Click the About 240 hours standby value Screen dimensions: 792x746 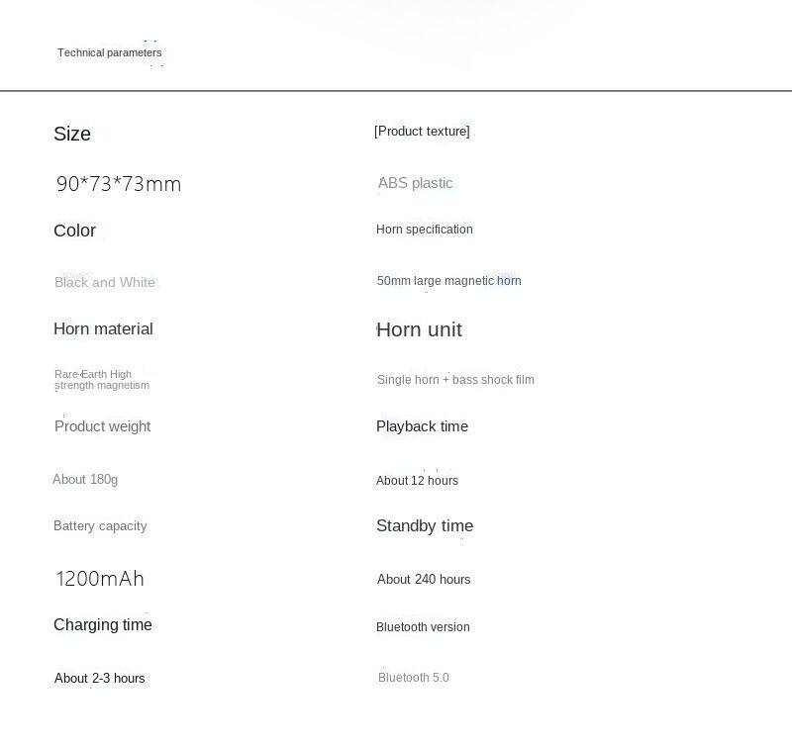tap(424, 580)
